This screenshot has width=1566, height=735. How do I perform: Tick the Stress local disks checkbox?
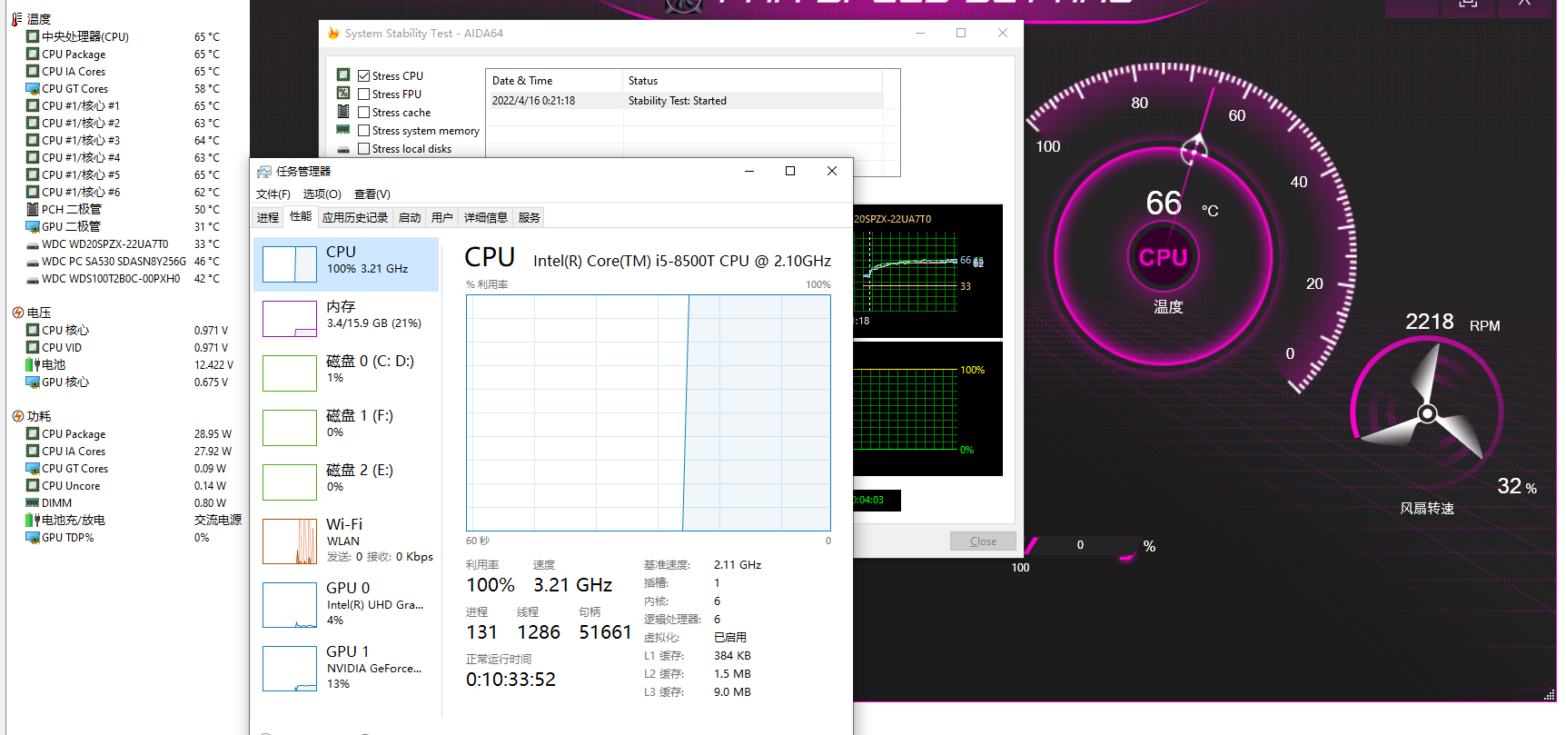click(363, 149)
